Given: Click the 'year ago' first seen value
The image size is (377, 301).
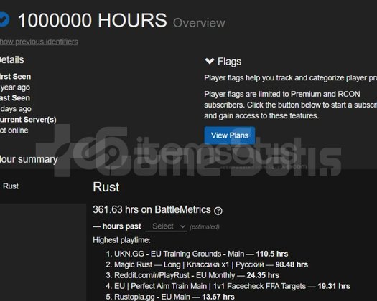Looking at the screenshot, I should pyautogui.click(x=15, y=87).
